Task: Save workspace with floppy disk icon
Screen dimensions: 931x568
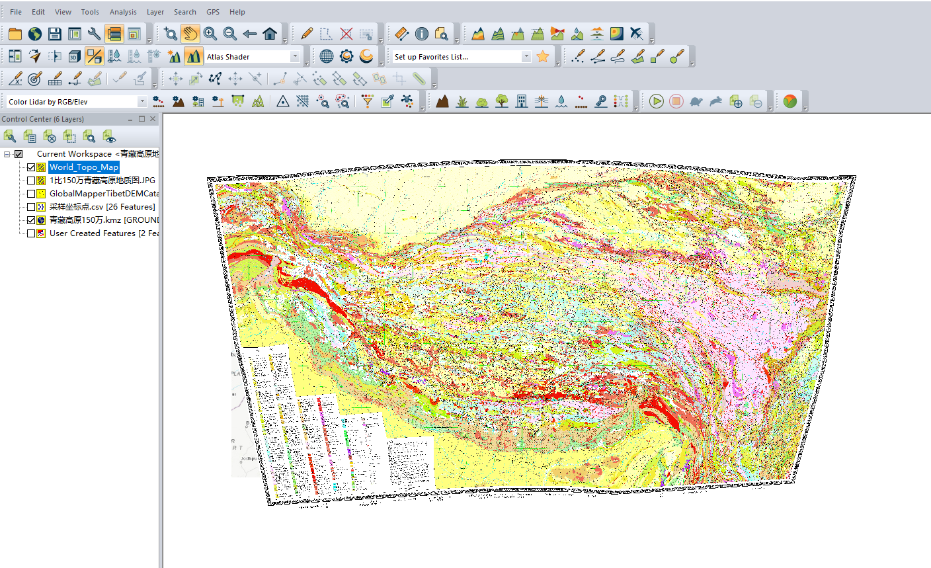Action: (55, 34)
